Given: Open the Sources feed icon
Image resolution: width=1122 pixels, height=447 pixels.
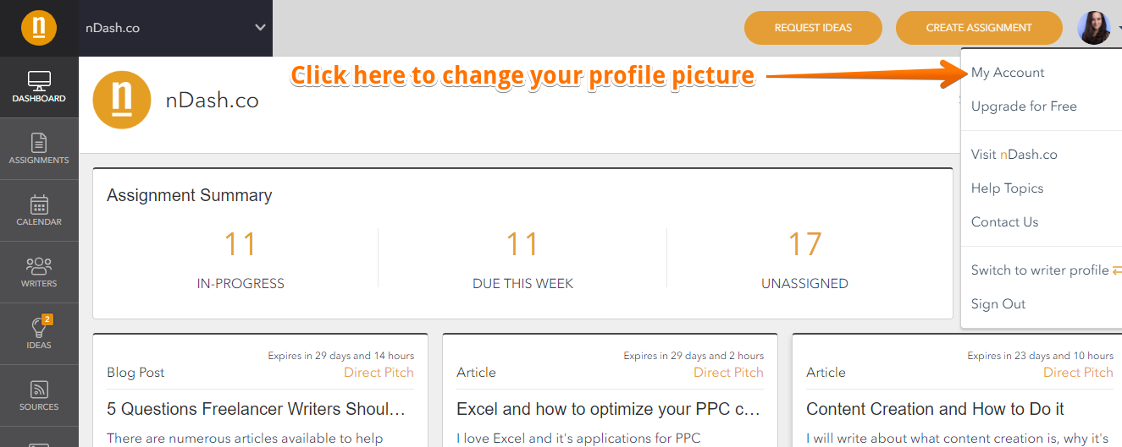Looking at the screenshot, I should coord(39,395).
